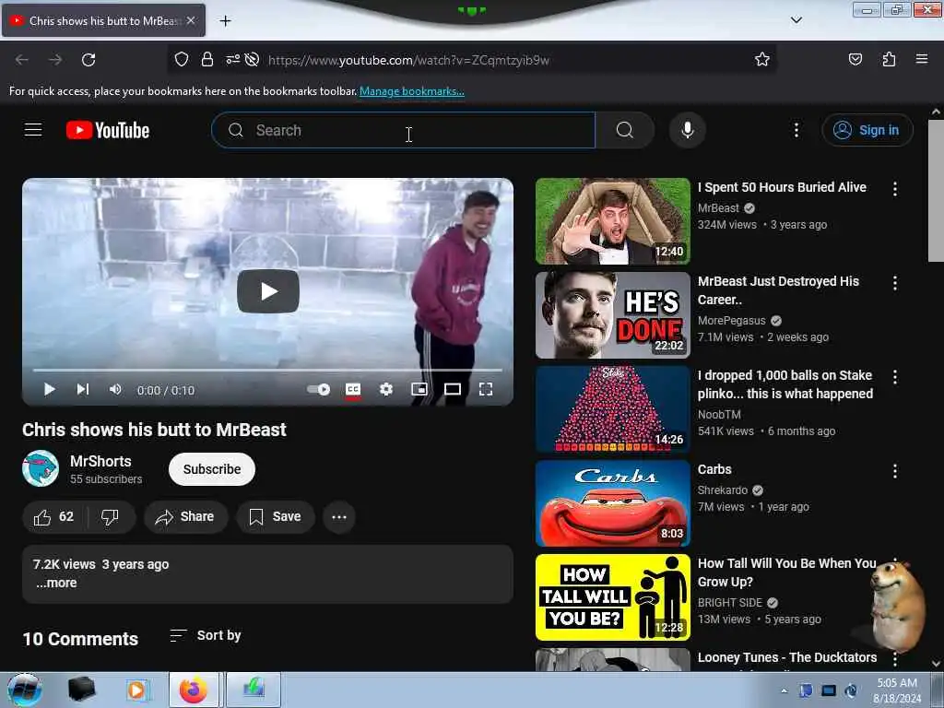Open Firefox extensions puzzle icon
The image size is (944, 708).
point(889,60)
